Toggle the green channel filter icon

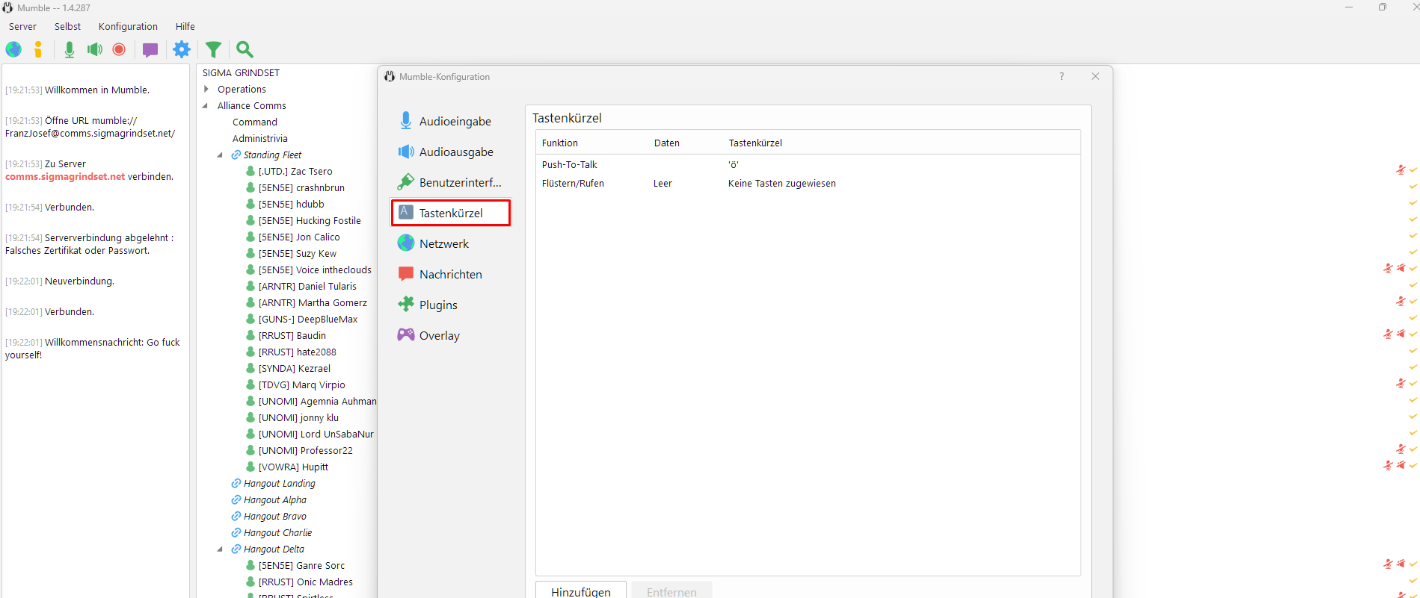(214, 49)
